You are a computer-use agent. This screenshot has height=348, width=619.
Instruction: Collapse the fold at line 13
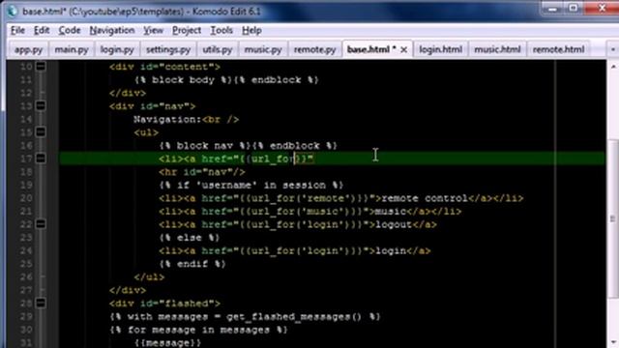point(41,105)
